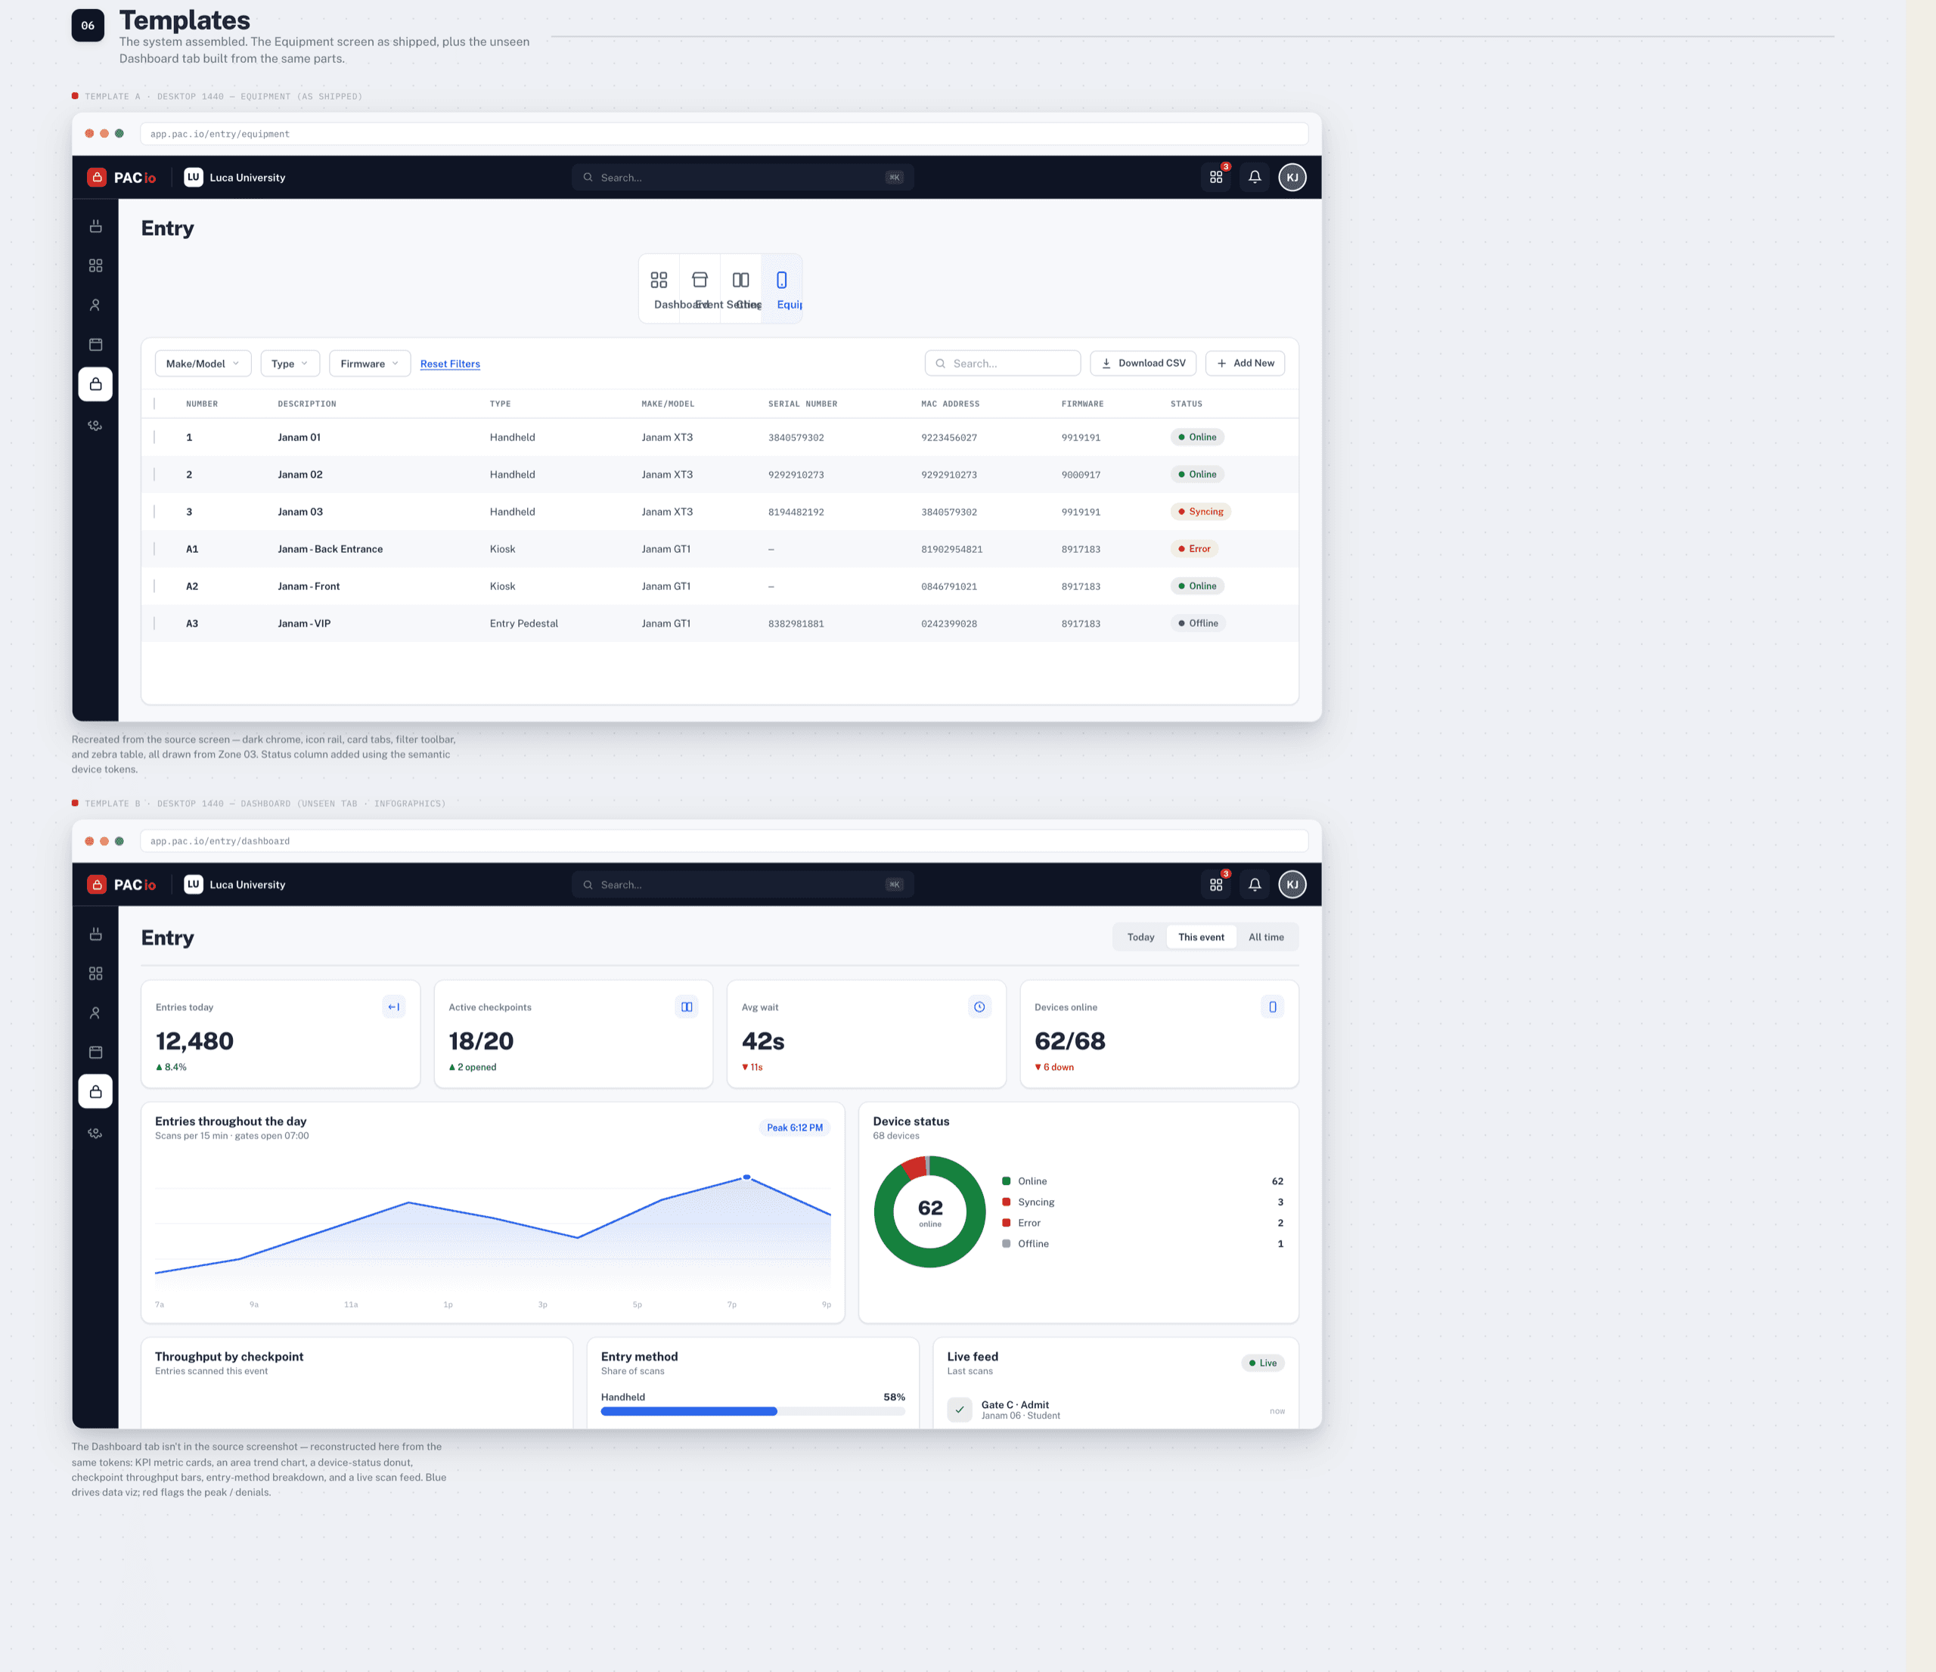
Task: Click table search field in Equipment toolbar
Action: (1003, 363)
